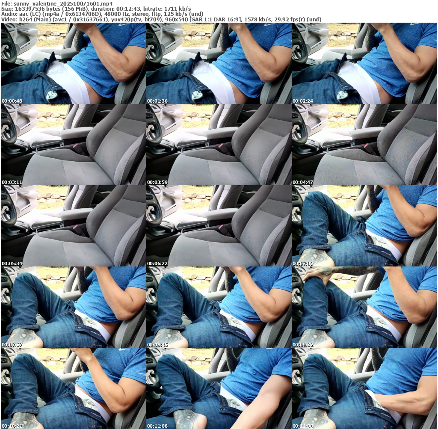
Task: Click the frame marked 00:05:34
Action: pyautogui.click(x=74, y=226)
